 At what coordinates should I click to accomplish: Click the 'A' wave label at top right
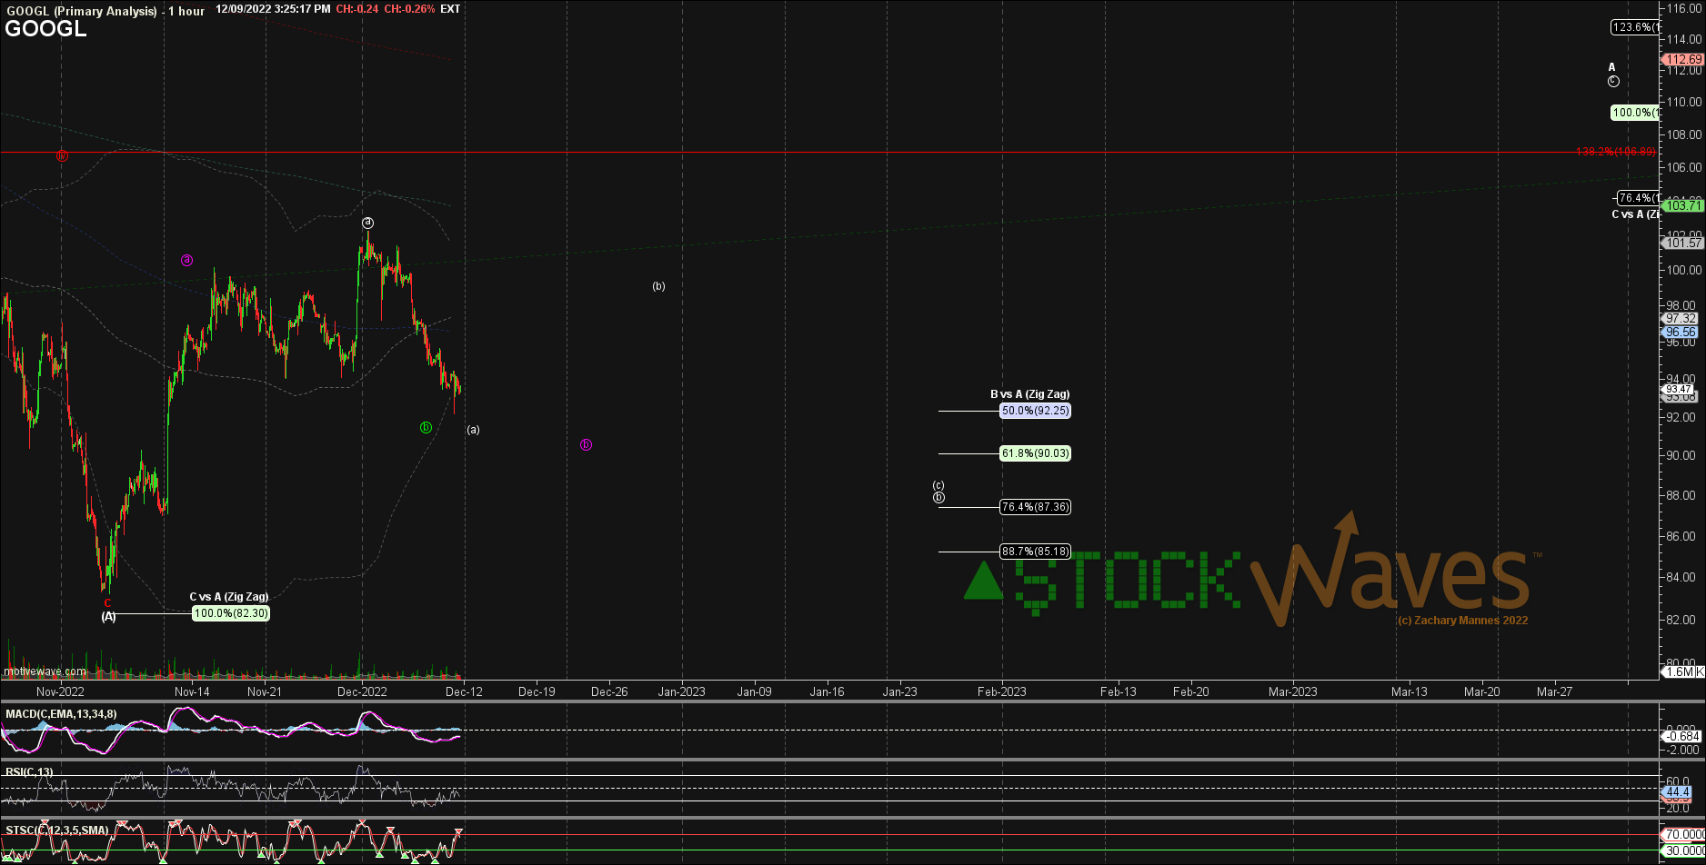1612,67
